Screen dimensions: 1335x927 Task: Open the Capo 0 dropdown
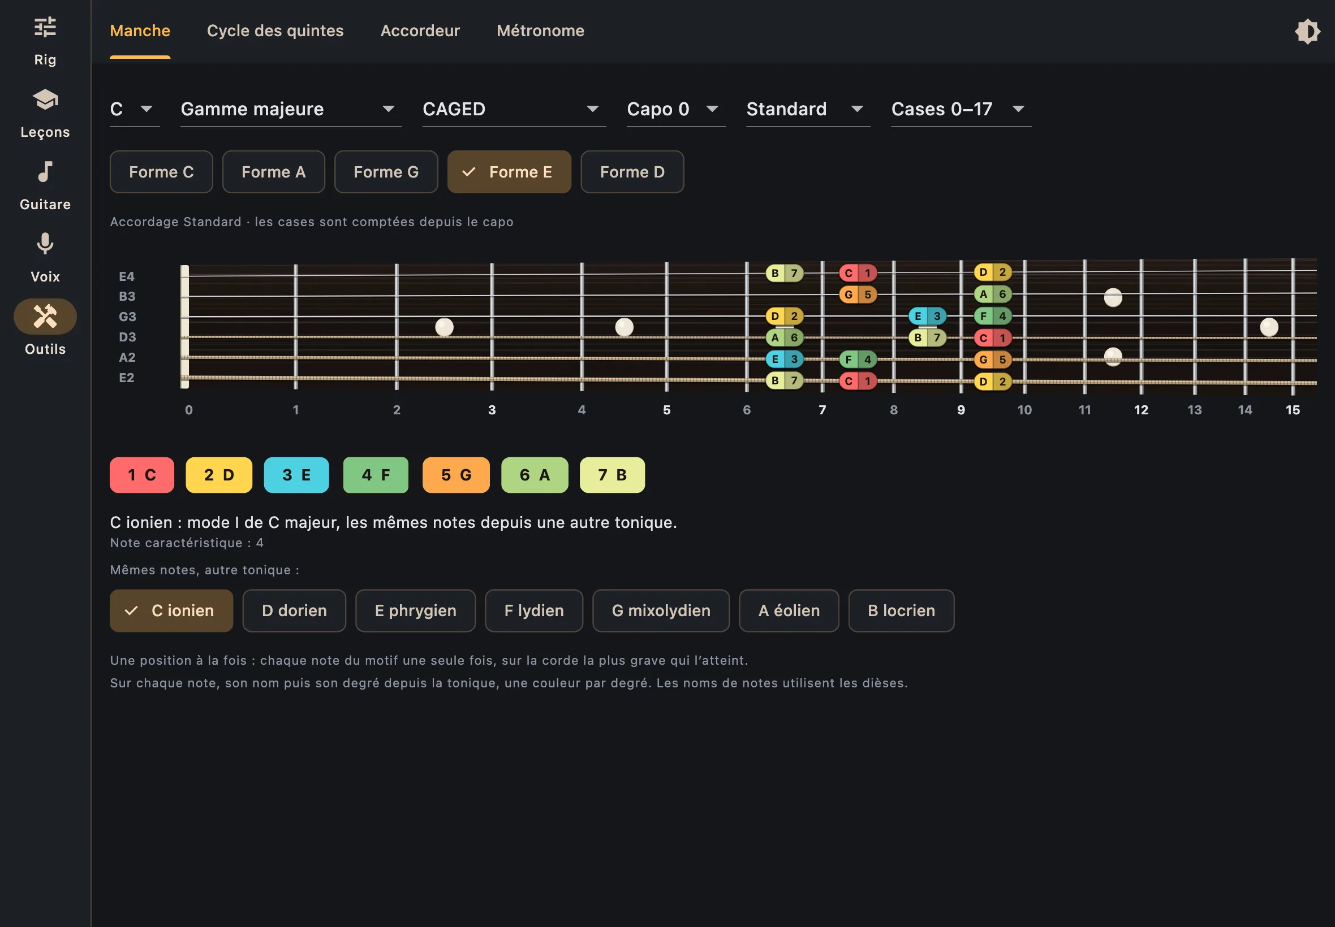(676, 109)
